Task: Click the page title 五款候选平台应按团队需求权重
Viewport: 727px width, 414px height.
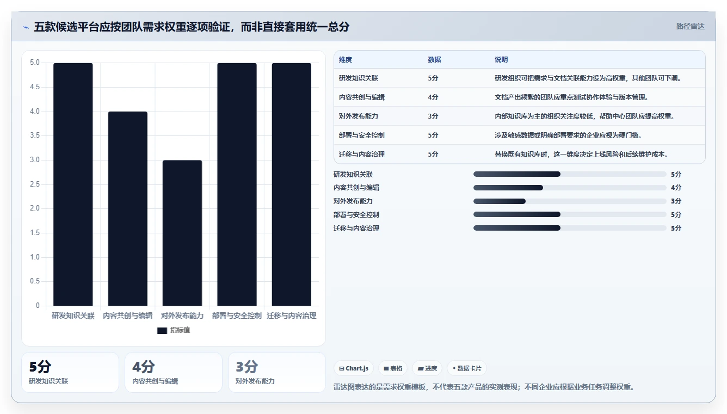Action: pos(192,27)
